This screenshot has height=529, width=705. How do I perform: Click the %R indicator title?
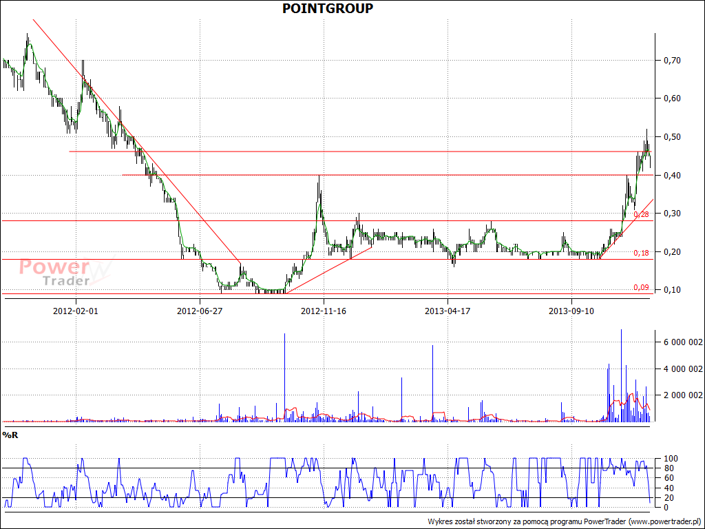[x=10, y=435]
